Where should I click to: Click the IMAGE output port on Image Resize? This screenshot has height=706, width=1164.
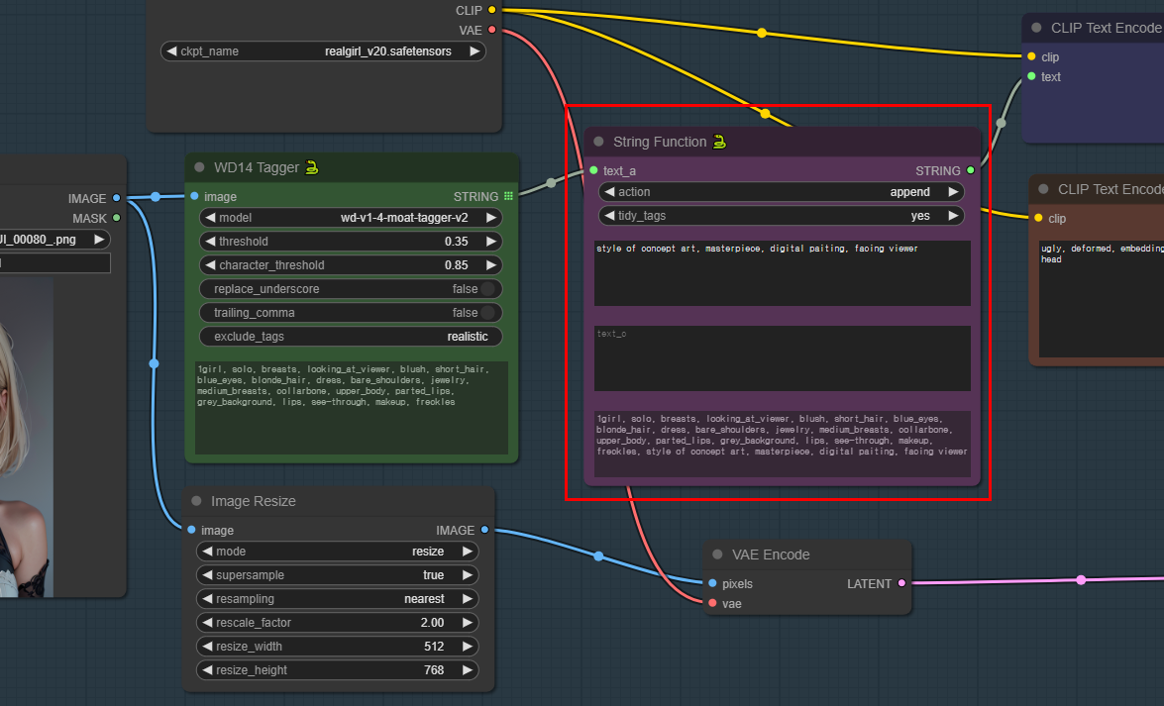click(x=484, y=530)
